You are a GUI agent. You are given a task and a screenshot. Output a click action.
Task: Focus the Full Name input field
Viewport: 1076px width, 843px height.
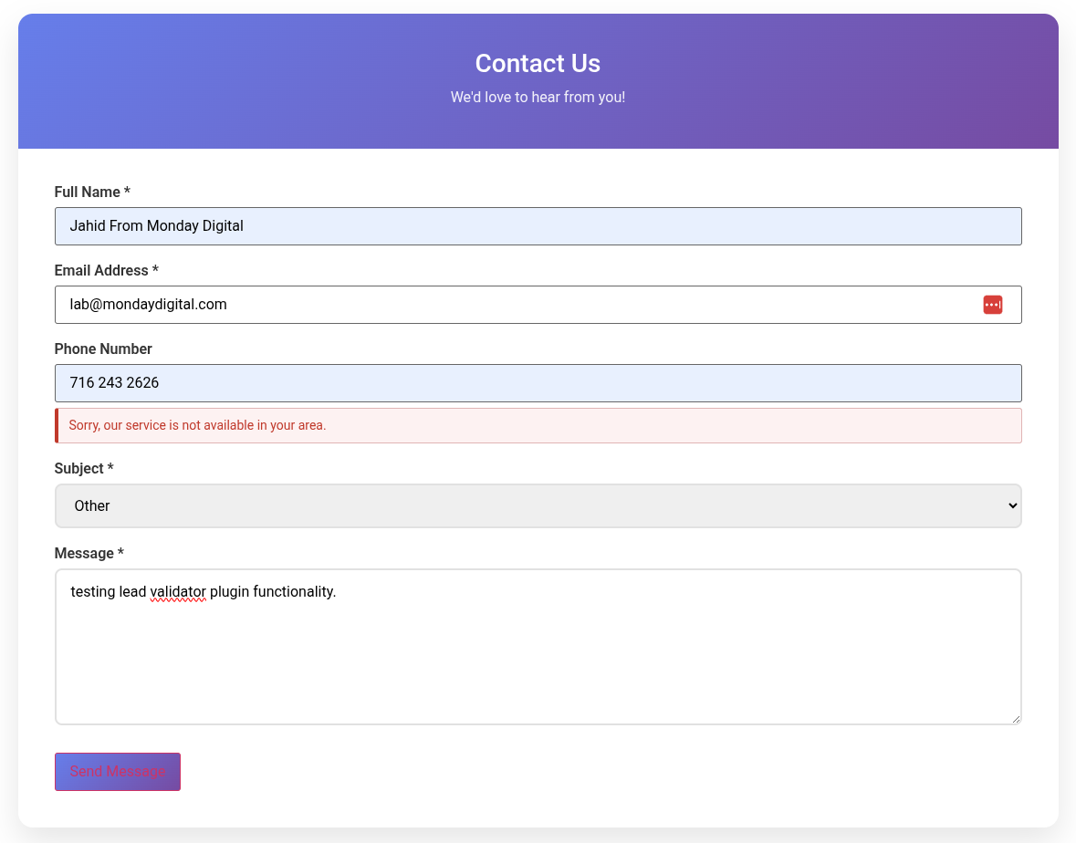coord(538,226)
